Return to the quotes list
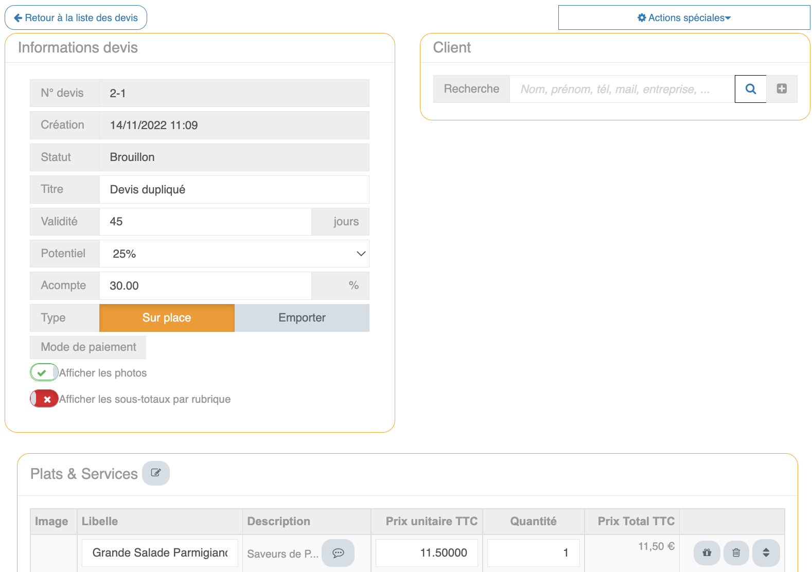 pyautogui.click(x=76, y=18)
